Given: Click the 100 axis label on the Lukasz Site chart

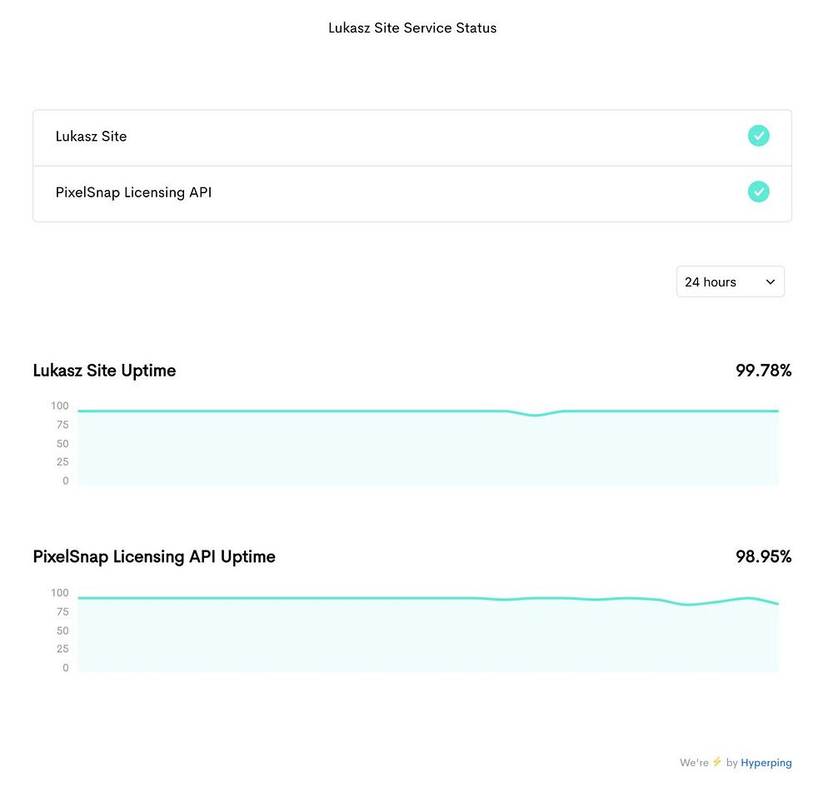Looking at the screenshot, I should 59,406.
